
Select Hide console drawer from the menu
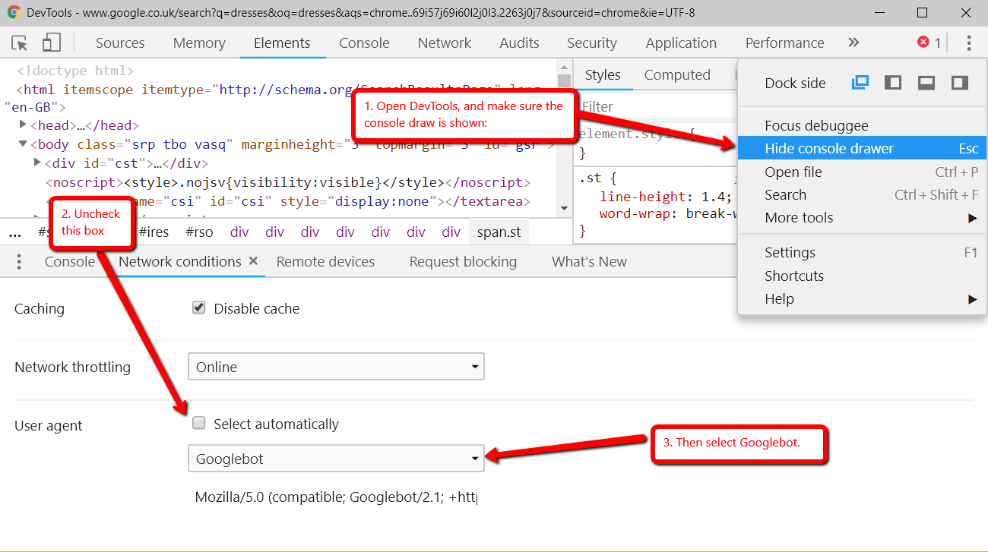coord(829,148)
